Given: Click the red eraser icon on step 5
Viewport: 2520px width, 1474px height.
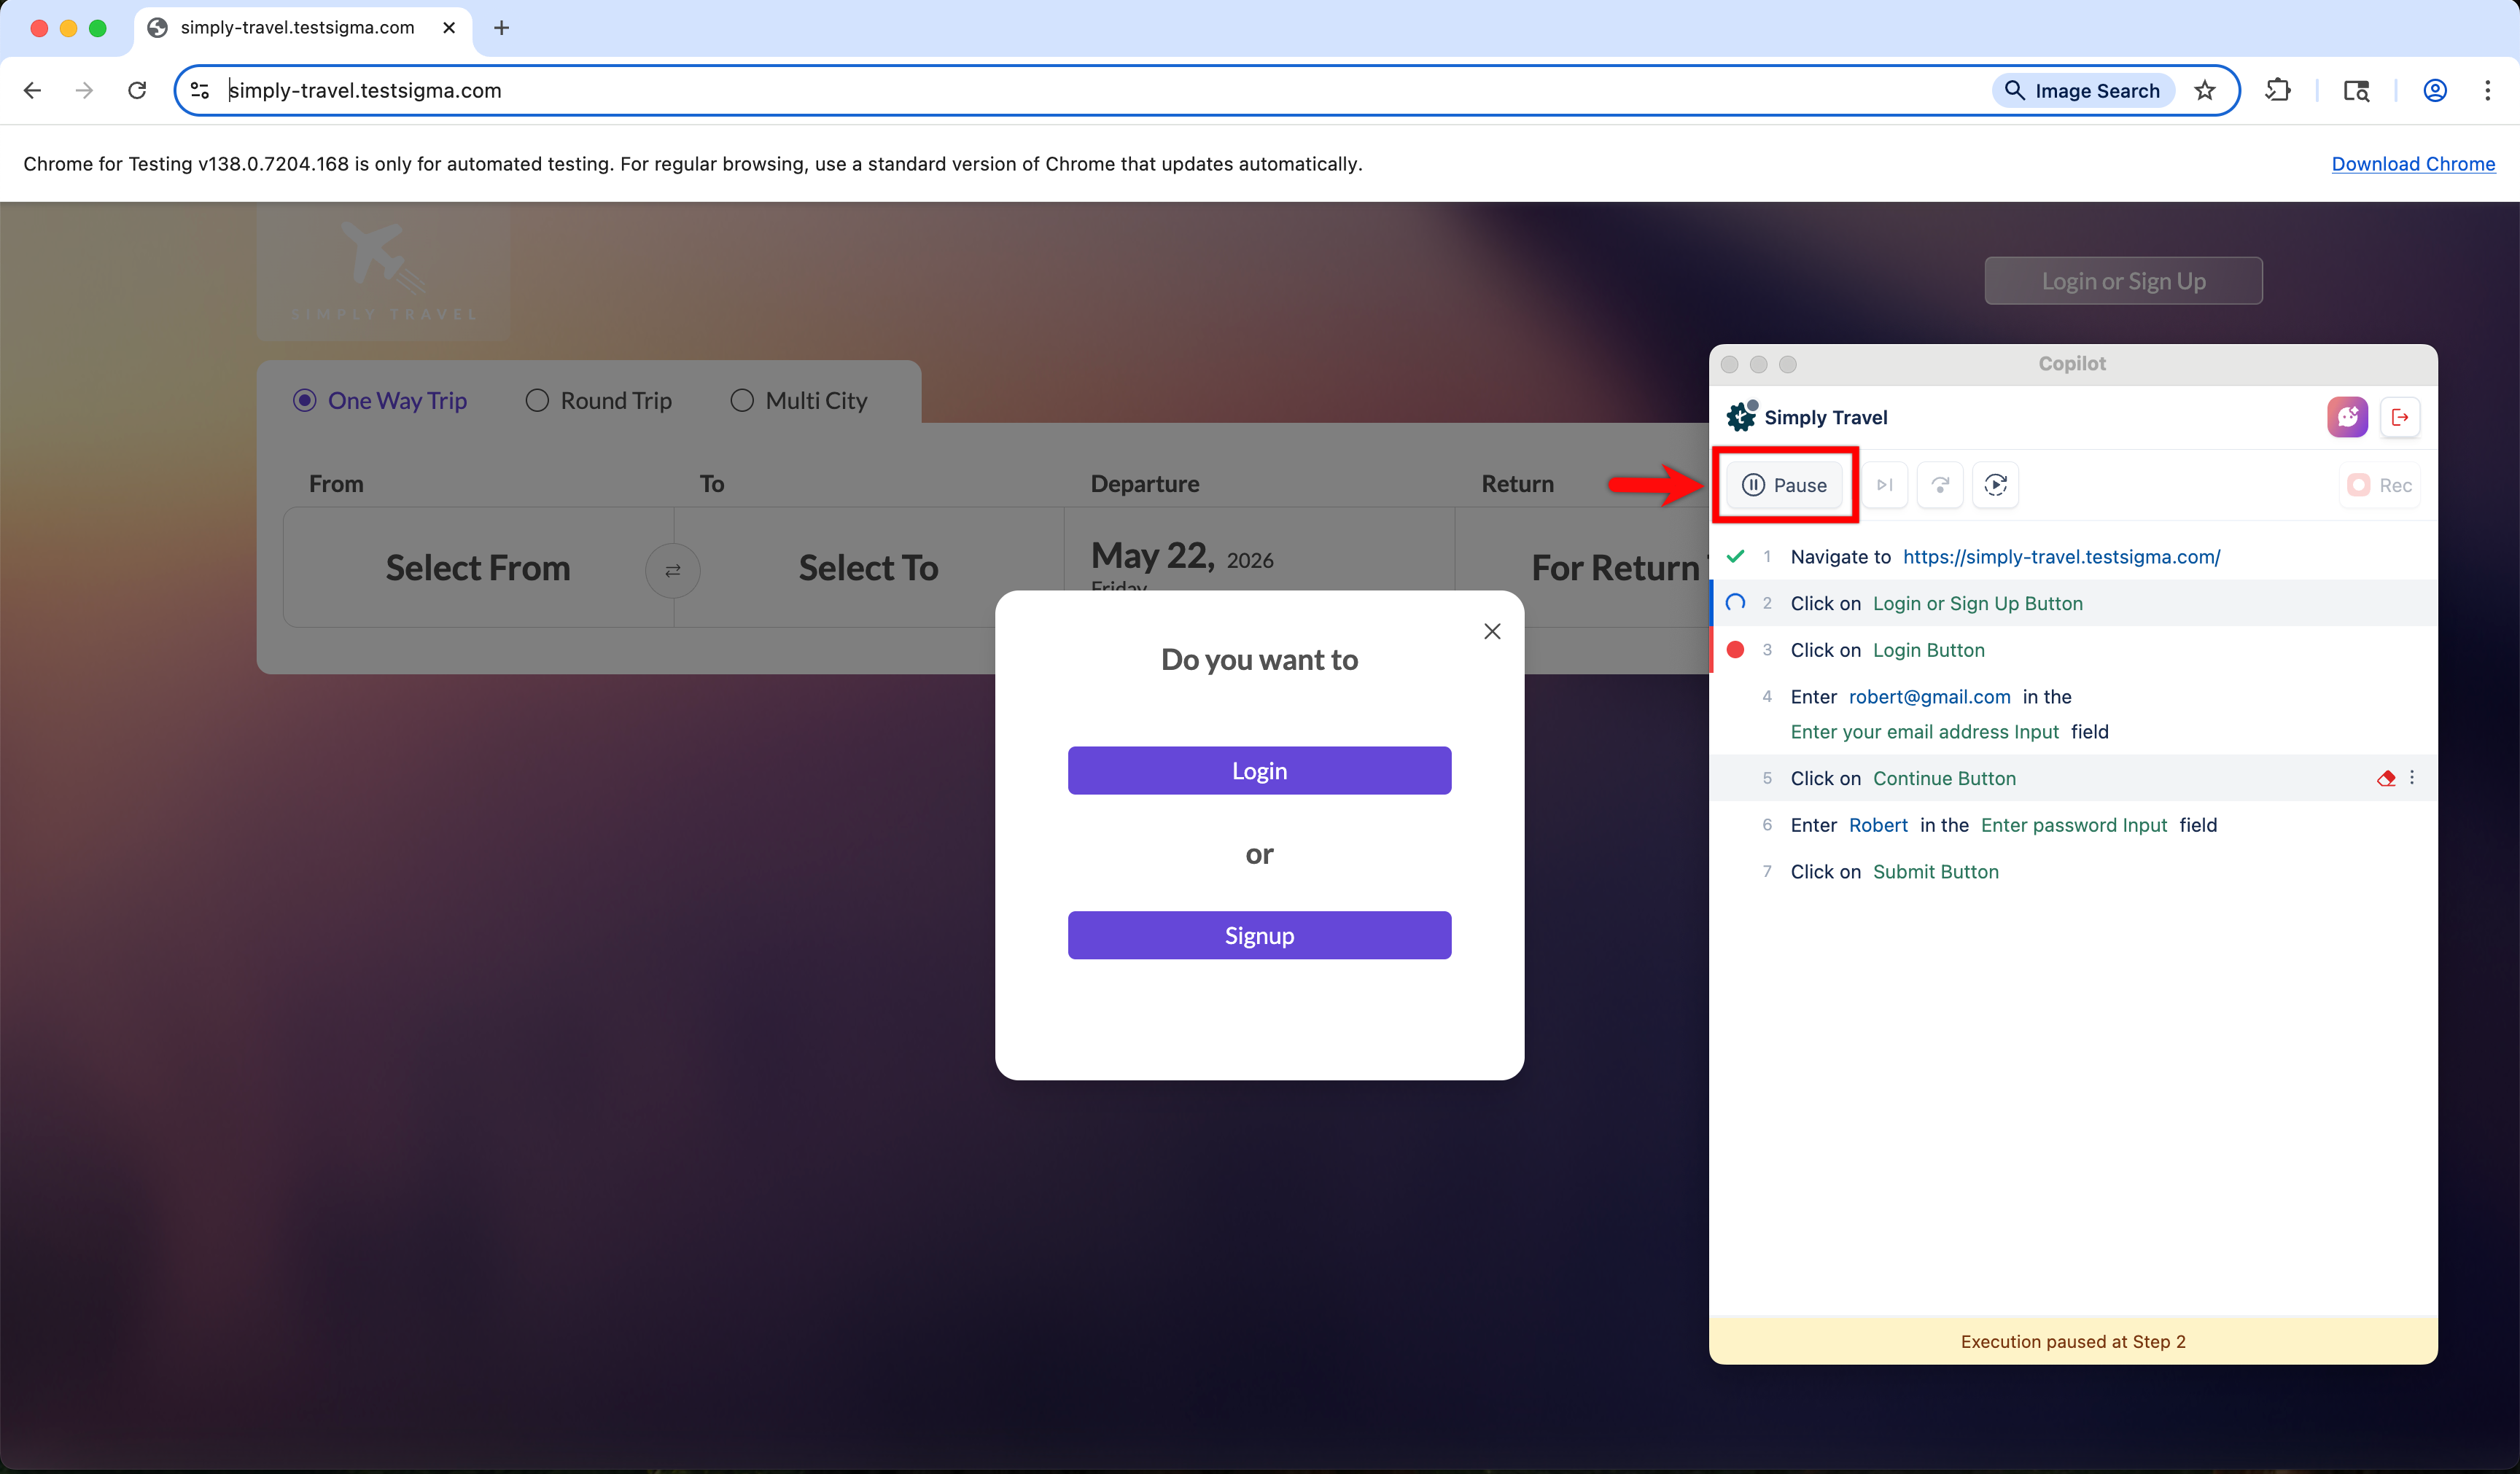Looking at the screenshot, I should click(x=2386, y=778).
